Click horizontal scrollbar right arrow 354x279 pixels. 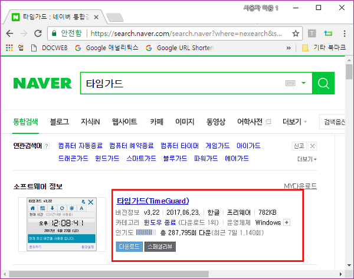[341, 274]
